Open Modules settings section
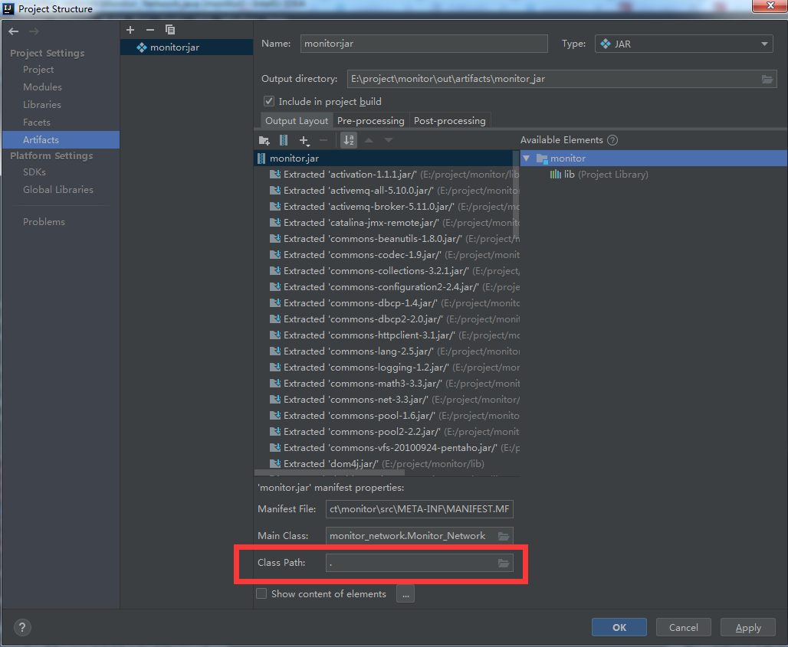The height and width of the screenshot is (647, 788). pyautogui.click(x=42, y=87)
